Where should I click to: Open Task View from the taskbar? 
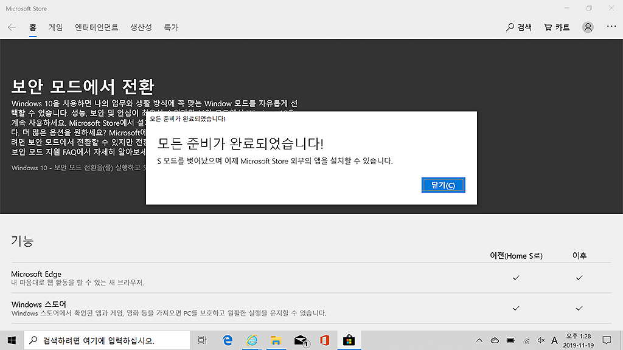pyautogui.click(x=203, y=340)
